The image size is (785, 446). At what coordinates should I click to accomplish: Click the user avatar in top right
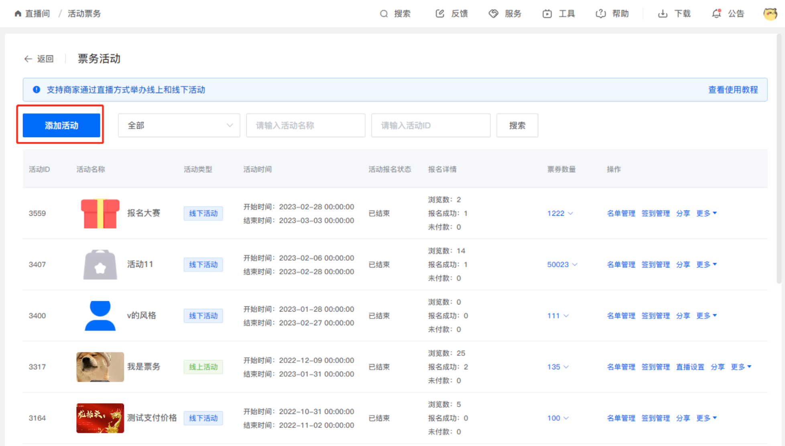(770, 14)
